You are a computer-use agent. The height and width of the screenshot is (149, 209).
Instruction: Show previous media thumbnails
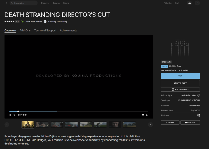[7, 125]
